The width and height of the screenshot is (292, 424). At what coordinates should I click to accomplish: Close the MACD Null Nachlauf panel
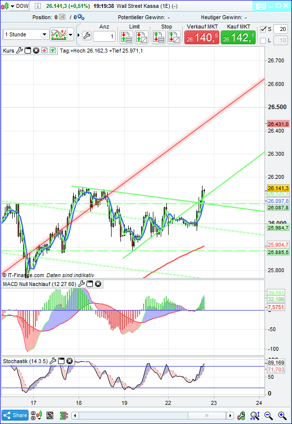click(x=98, y=284)
